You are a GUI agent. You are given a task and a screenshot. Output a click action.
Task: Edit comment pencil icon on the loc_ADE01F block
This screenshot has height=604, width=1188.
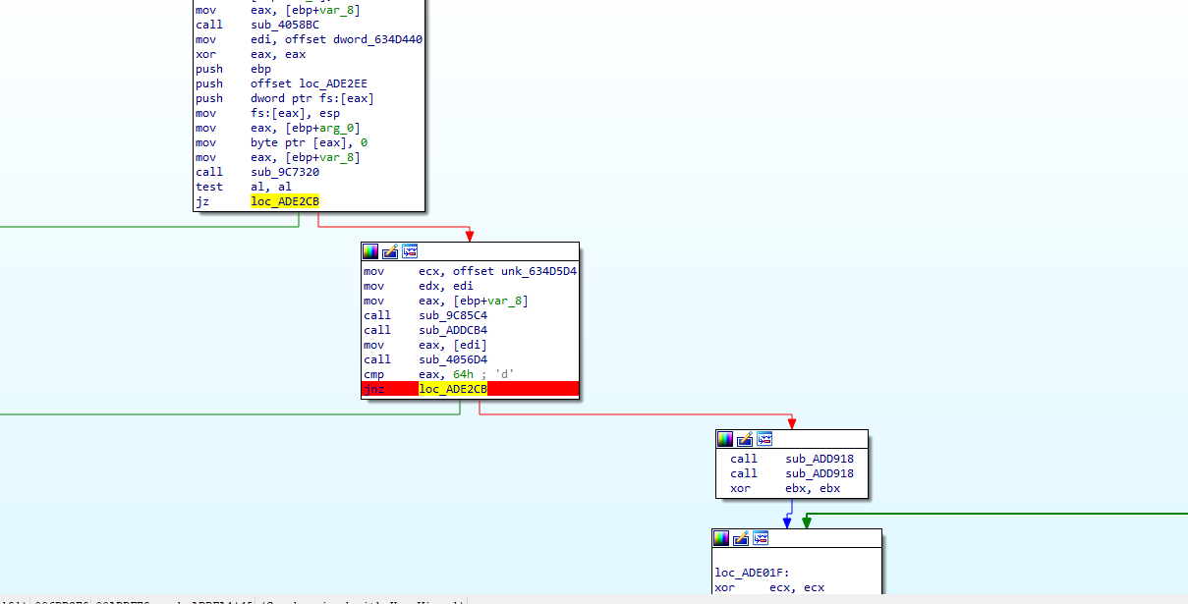740,537
